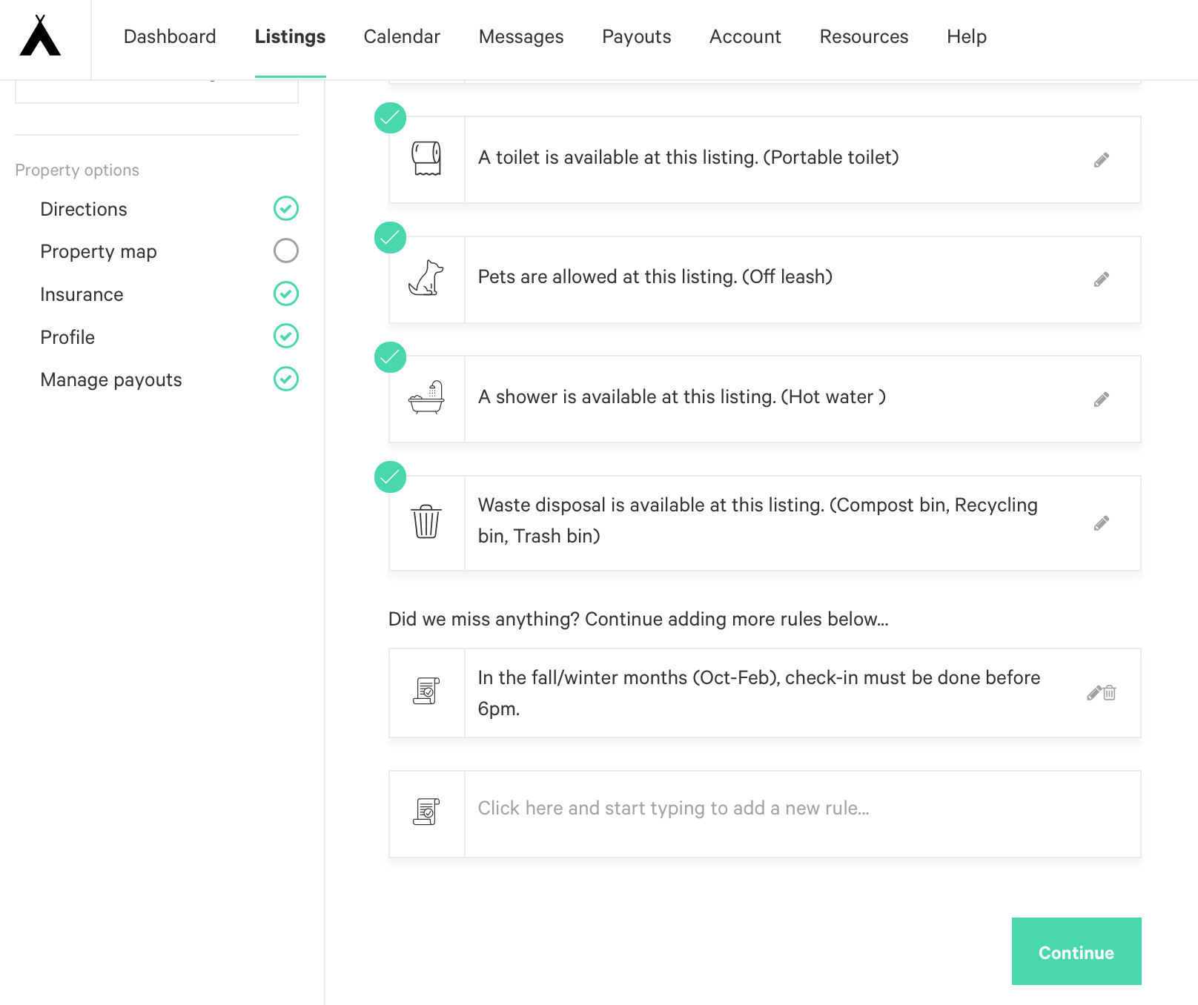Click the completed check circle beside Profile

pos(286,336)
